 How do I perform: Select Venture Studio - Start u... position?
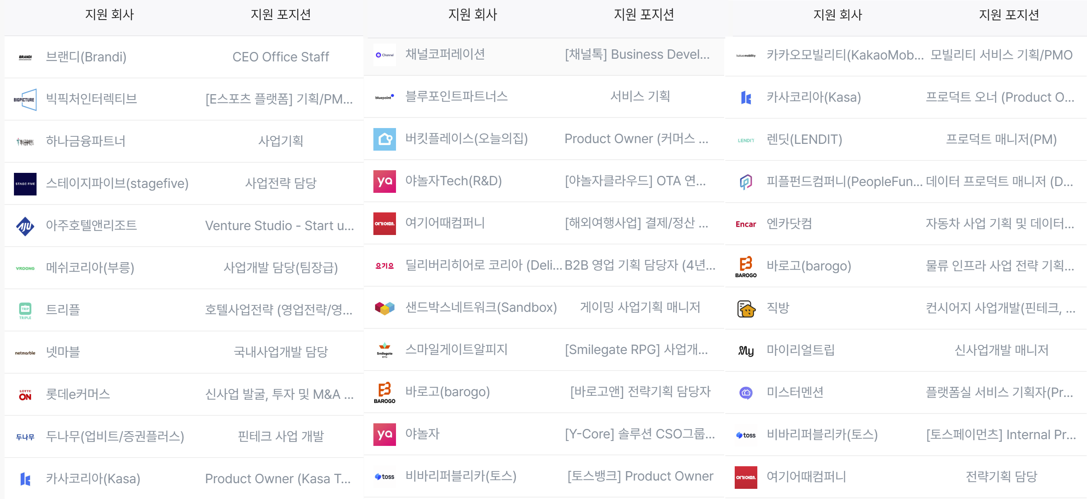tap(279, 226)
